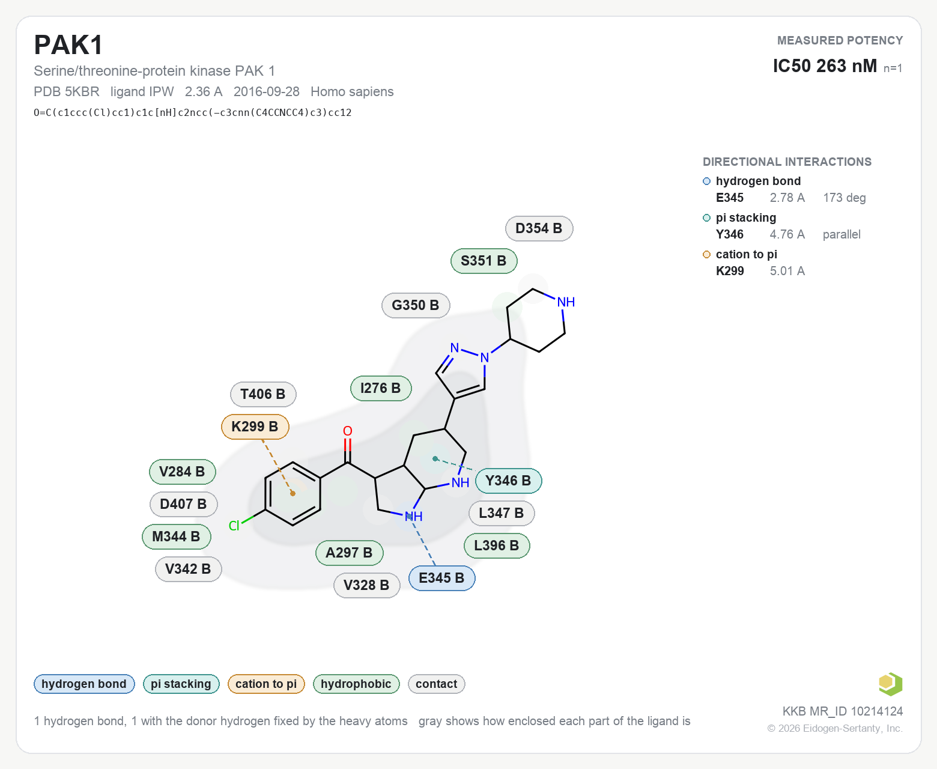The width and height of the screenshot is (937, 769).
Task: Click the green hexagon logo icon
Action: pos(890,684)
